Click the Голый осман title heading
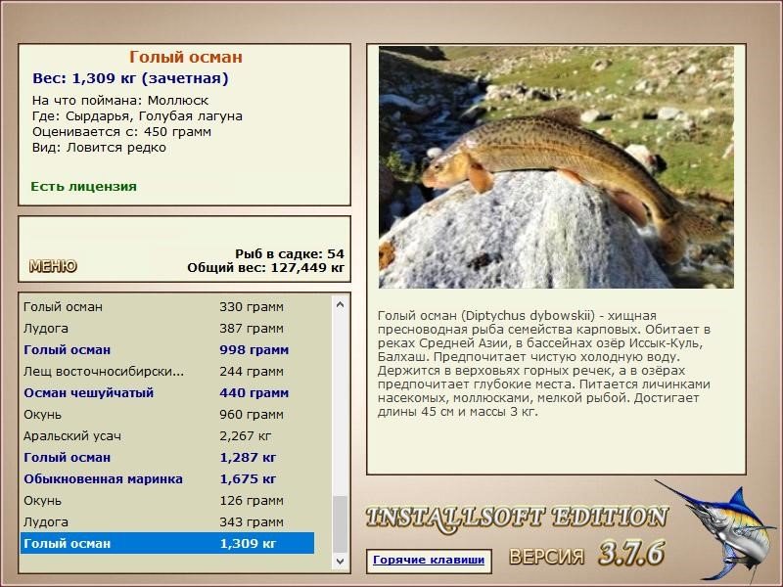This screenshot has height=587, width=783. (186, 57)
